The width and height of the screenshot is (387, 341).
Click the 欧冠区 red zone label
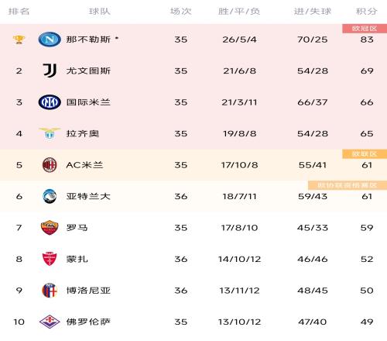click(365, 29)
